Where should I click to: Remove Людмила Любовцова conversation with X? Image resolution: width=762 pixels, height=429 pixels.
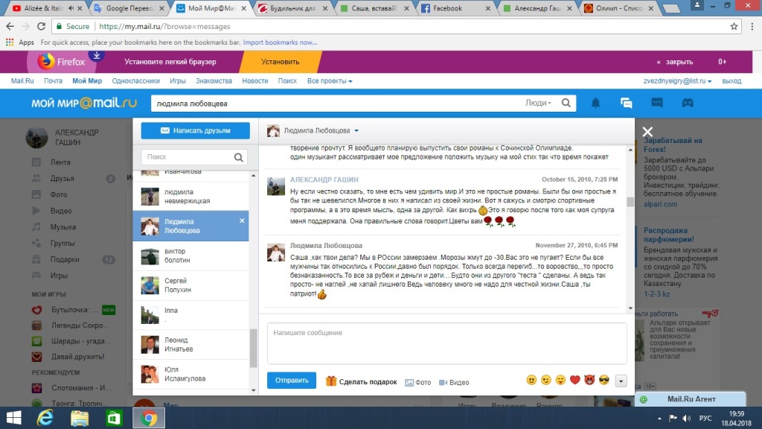point(242,220)
